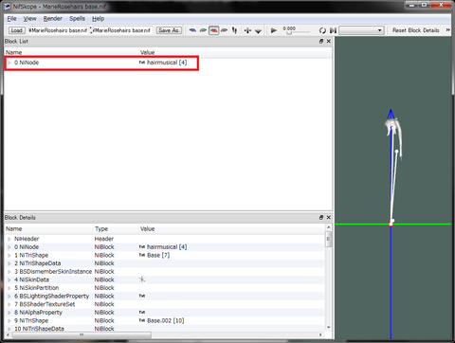Click Reset Block Details button
455x343 pixels.
[x=415, y=30]
